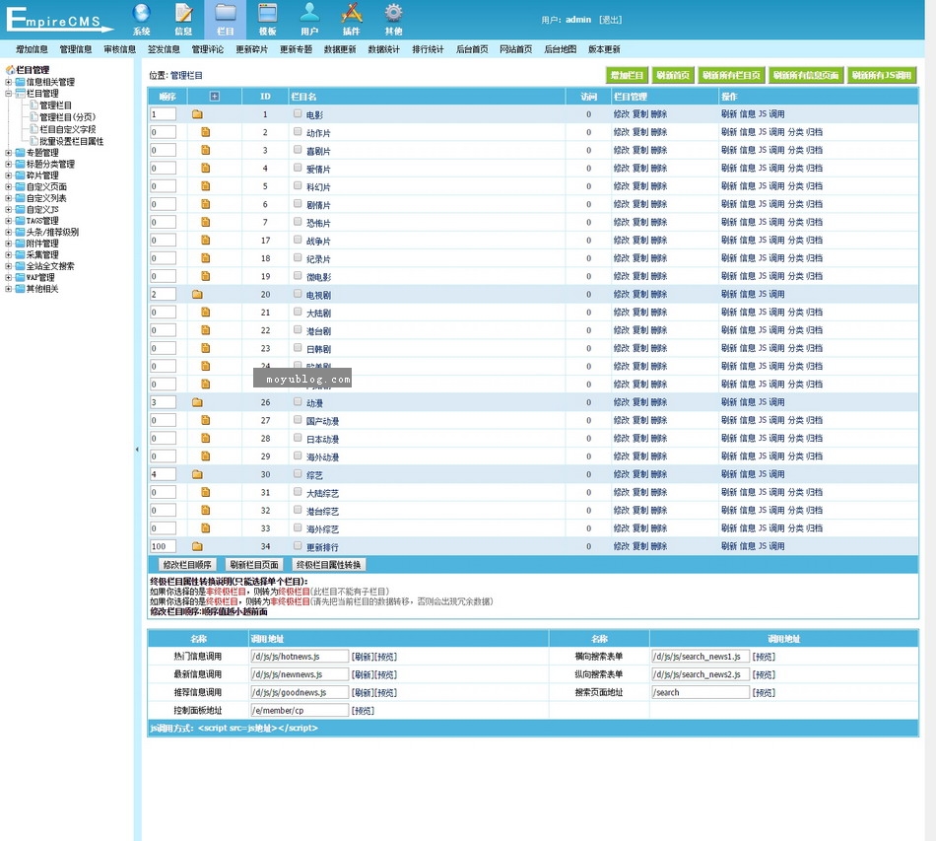Collapse the left sidebar with the arrow handle

pos(137,450)
